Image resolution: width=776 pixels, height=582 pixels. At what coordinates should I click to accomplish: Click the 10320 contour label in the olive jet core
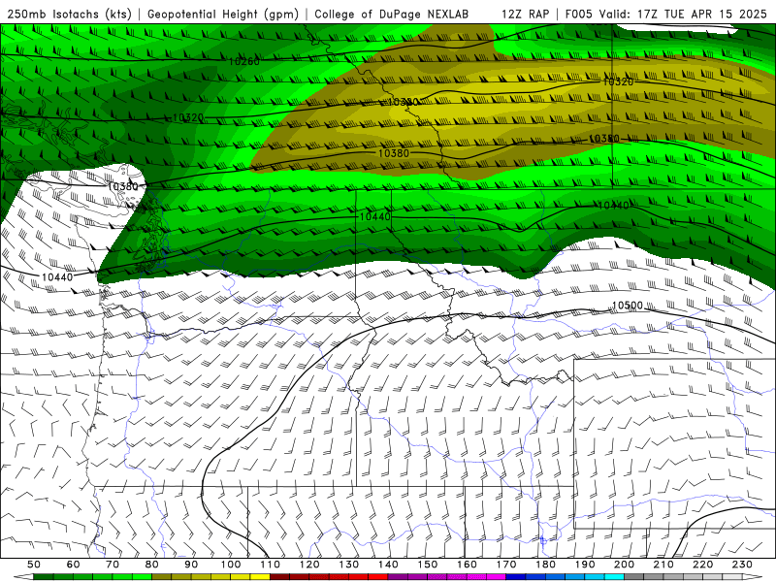(x=618, y=81)
